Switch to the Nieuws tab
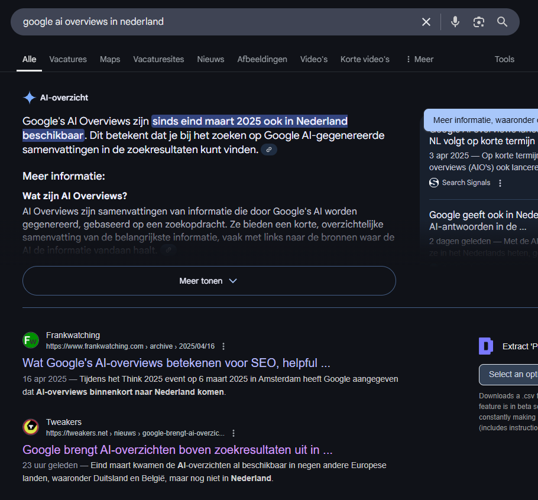Viewport: 538px width, 500px height. point(210,59)
